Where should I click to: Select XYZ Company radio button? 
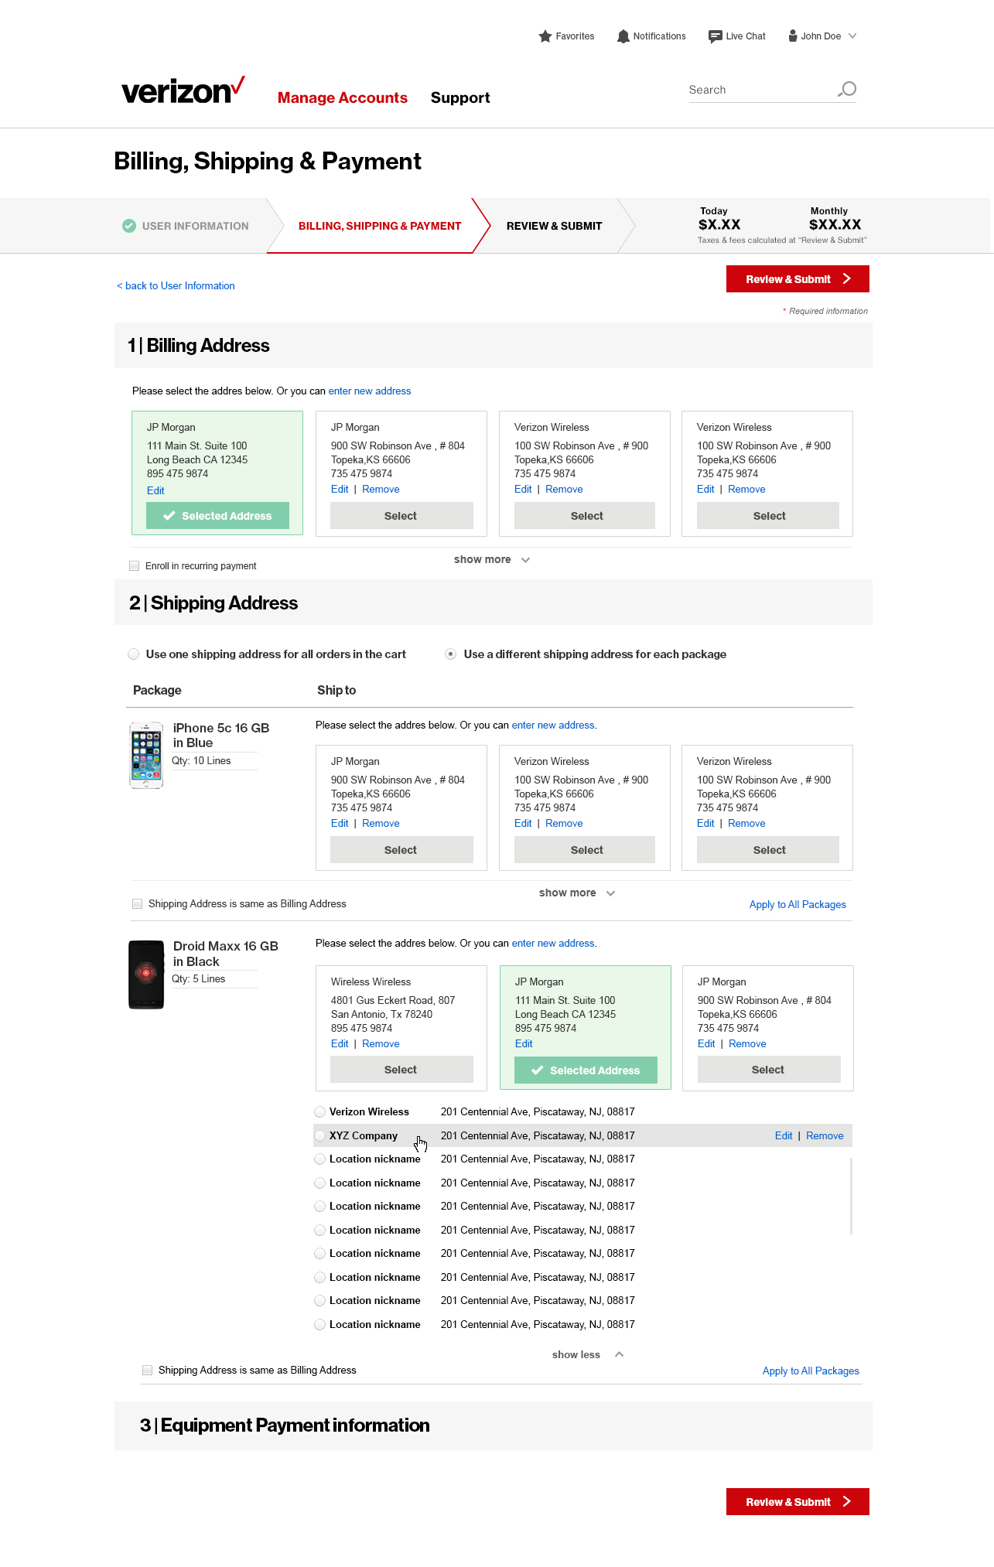(319, 1135)
